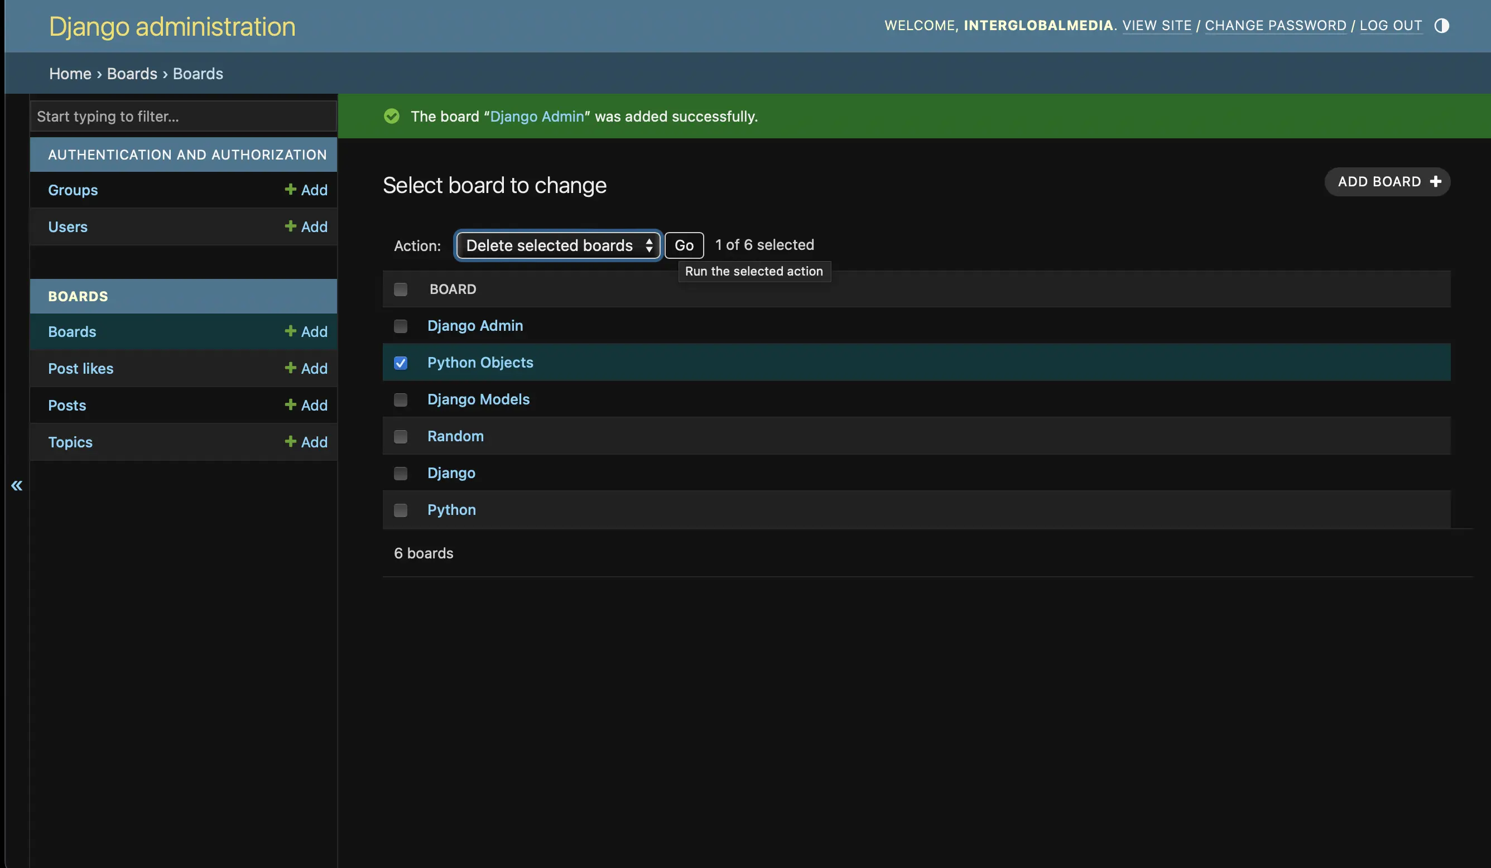
Task: Open the Django Models board row
Action: coord(478,399)
